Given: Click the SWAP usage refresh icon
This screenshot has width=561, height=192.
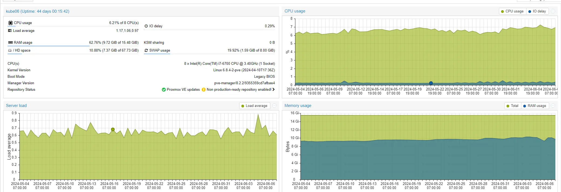Looking at the screenshot, I should click(146, 50).
